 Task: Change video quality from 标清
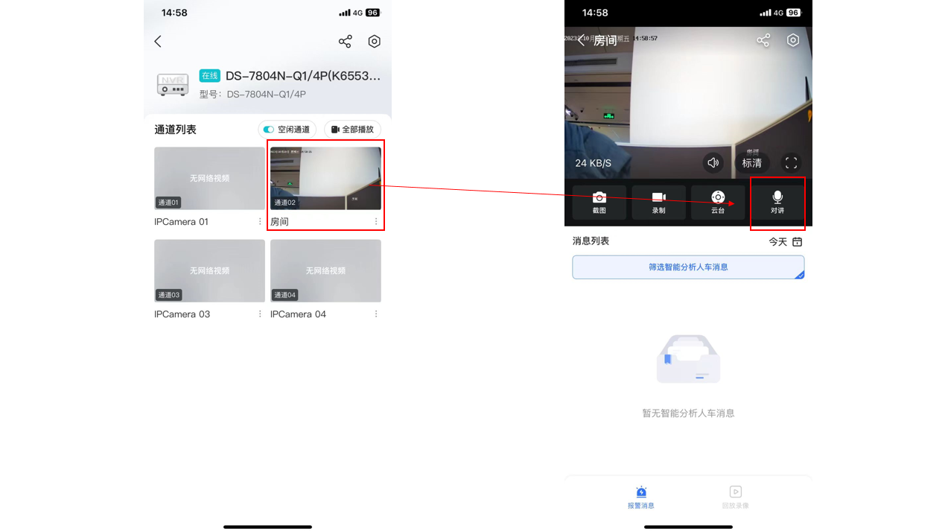[751, 162]
